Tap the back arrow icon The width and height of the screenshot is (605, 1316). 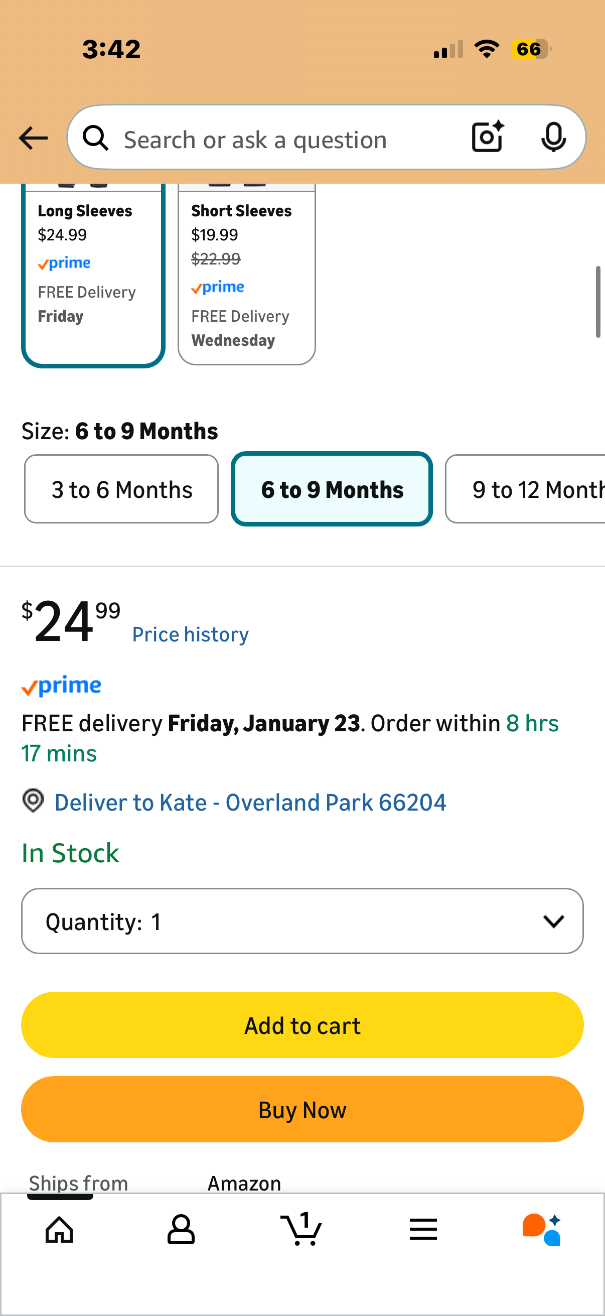[33, 138]
